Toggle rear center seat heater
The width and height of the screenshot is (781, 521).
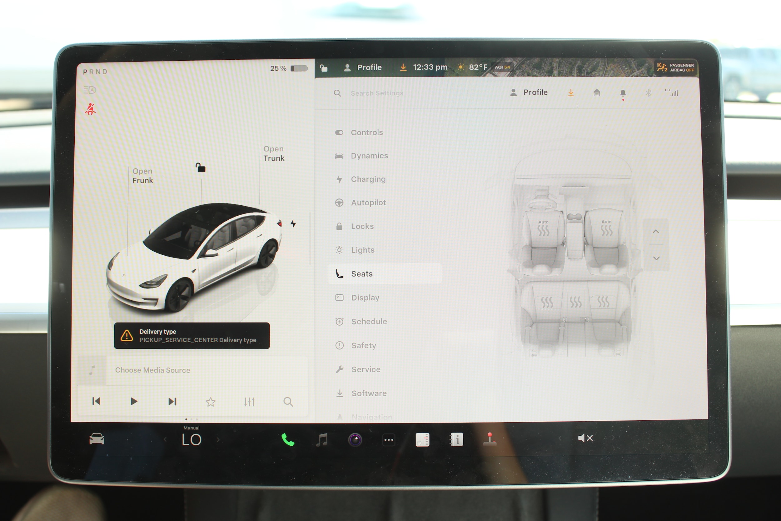pos(575,302)
